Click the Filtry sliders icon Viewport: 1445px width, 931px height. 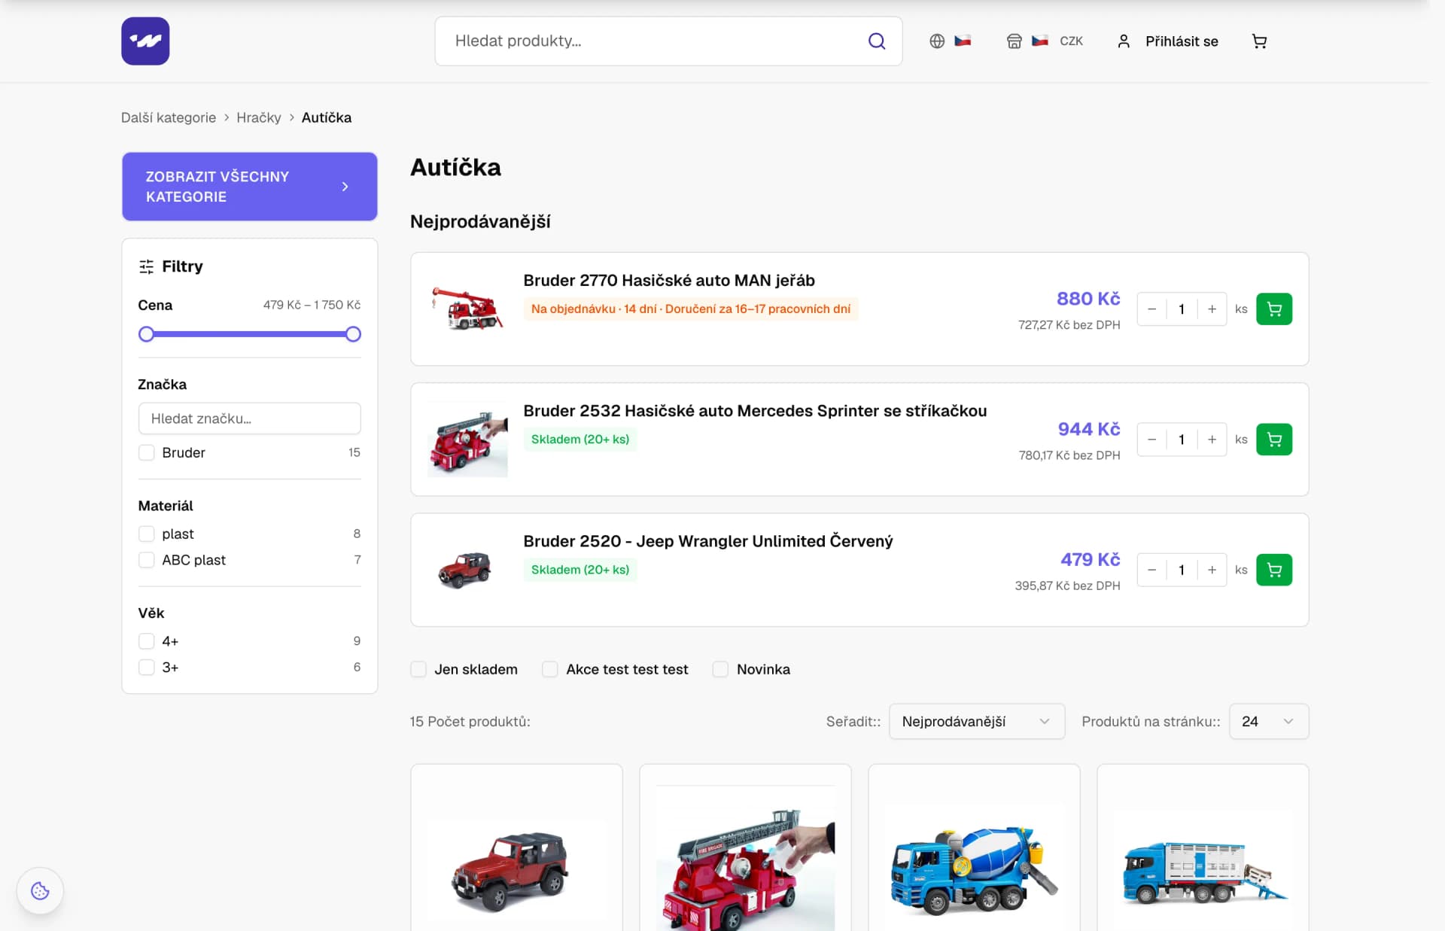pyautogui.click(x=146, y=266)
